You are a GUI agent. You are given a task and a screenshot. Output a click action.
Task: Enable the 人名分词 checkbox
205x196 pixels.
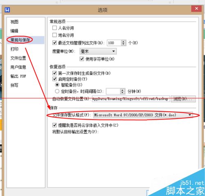point(55,28)
